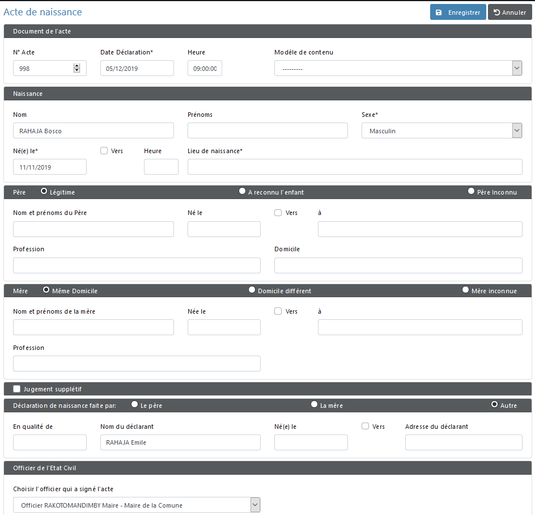The height and width of the screenshot is (515, 535).
Task: Click the declarant's Né(e) le field
Action: point(311,442)
